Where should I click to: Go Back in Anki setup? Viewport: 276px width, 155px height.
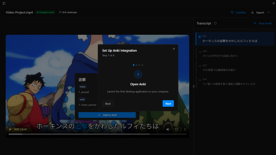(x=108, y=104)
